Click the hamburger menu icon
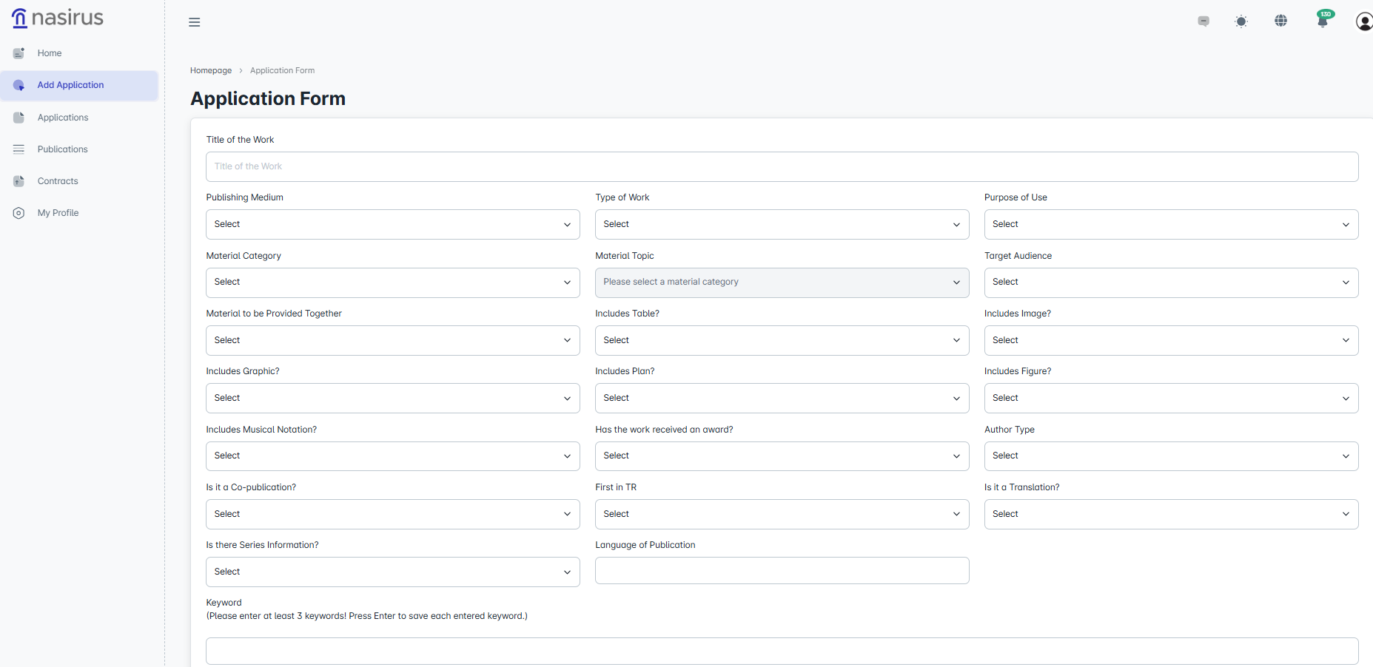The height and width of the screenshot is (667, 1373). pos(195,22)
